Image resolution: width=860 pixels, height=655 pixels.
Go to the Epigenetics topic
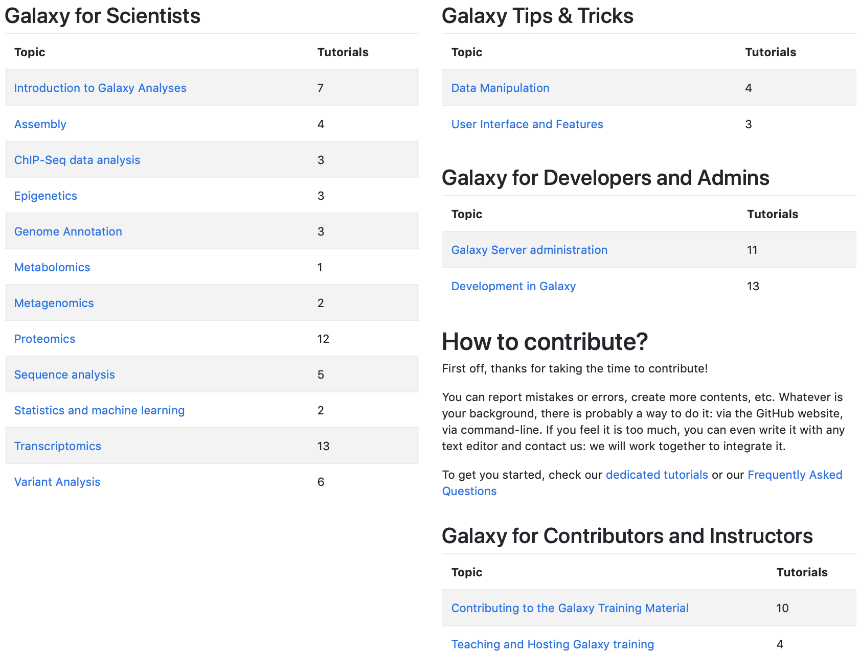pyautogui.click(x=46, y=196)
